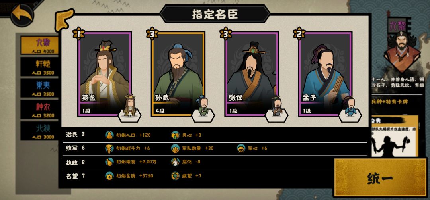Click the 初始粮食 grain icon
The width and height of the screenshot is (430, 200).
[x=109, y=162]
